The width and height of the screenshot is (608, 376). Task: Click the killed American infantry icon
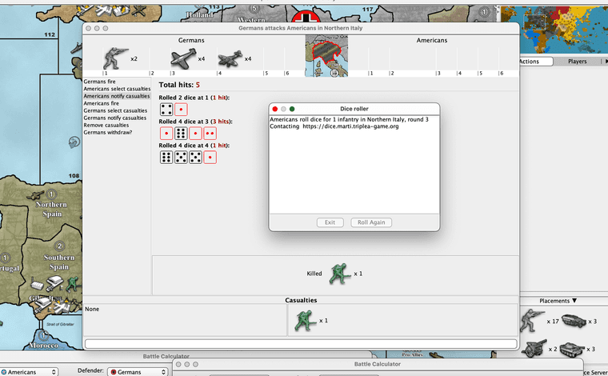[340, 274]
